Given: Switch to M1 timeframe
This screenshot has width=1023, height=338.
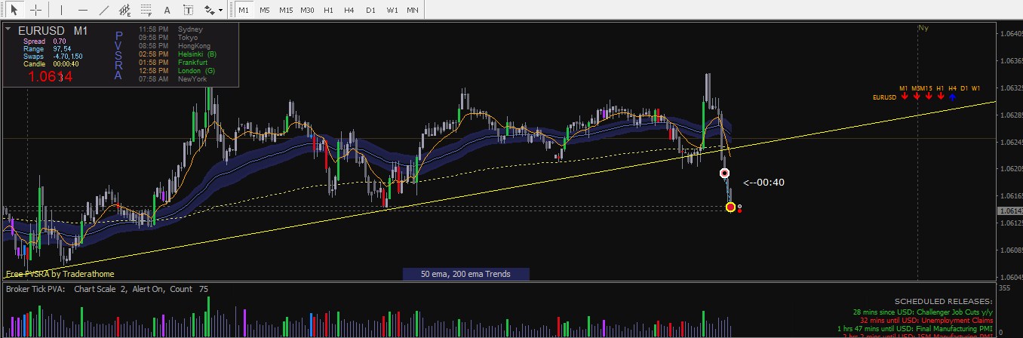Looking at the screenshot, I should 243,11.
